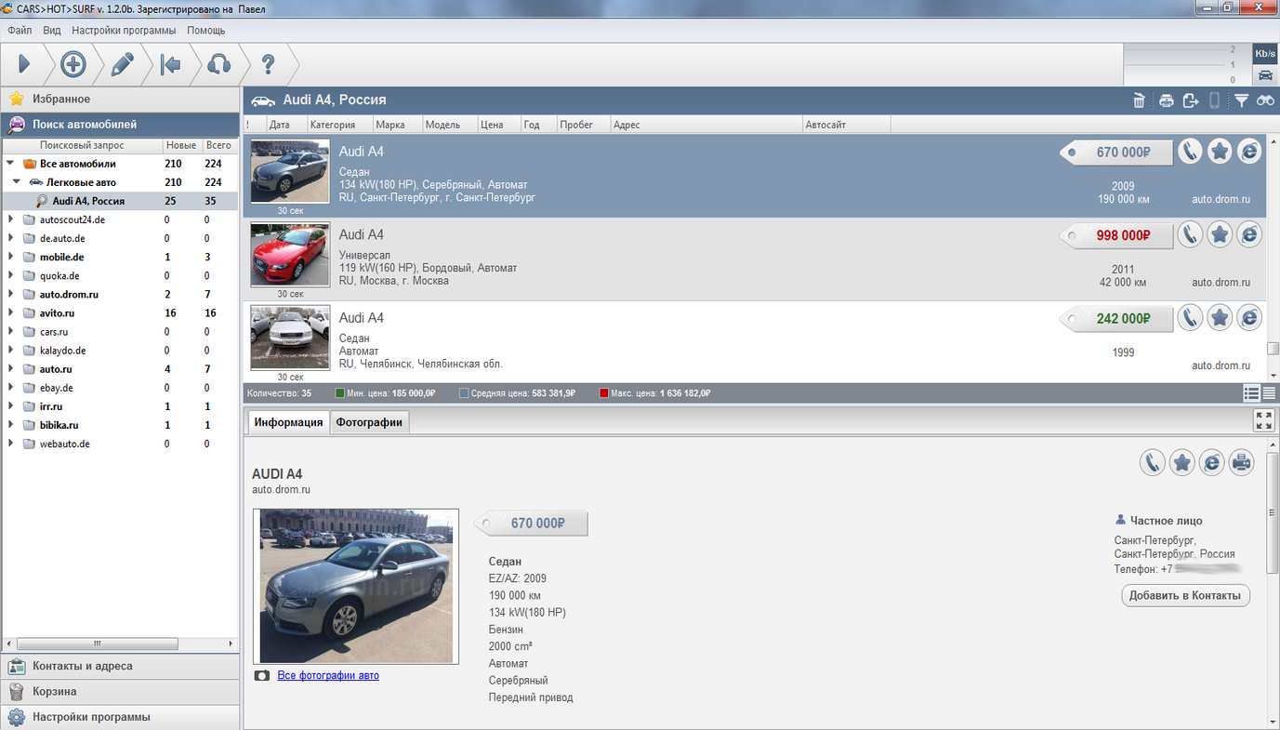1280x730 pixels.
Task: Sort results by the Год column
Action: [537, 124]
